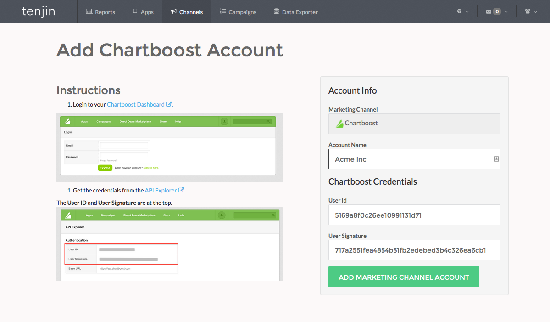The height and width of the screenshot is (322, 550).
Task: Click external-link icon beside API Explorer
Action: pos(181,190)
